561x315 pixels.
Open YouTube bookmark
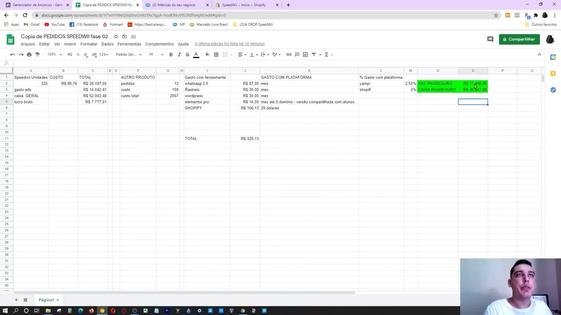coord(55,24)
